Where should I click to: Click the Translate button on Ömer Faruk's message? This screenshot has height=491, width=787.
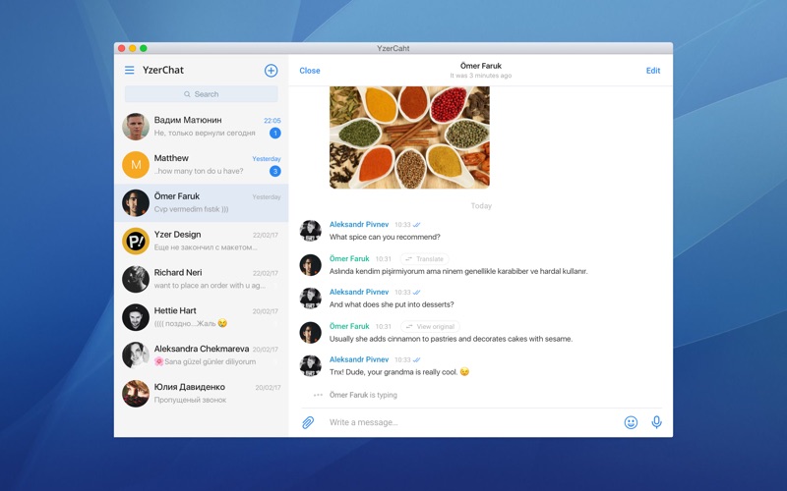pos(425,259)
